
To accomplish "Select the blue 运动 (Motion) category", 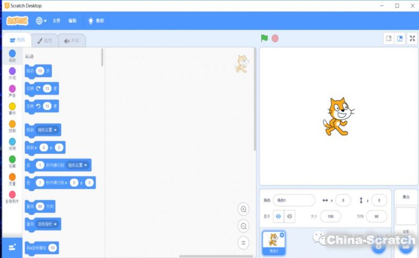I will (12, 56).
